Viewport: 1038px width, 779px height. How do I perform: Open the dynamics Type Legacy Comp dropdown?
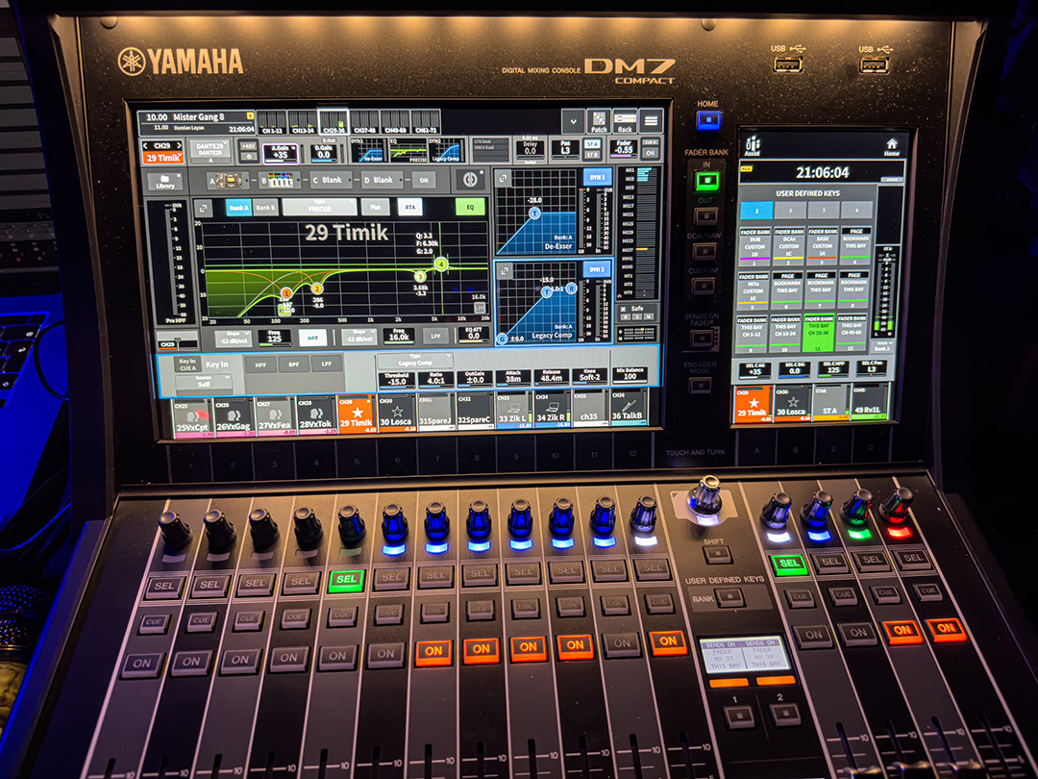pyautogui.click(x=415, y=360)
